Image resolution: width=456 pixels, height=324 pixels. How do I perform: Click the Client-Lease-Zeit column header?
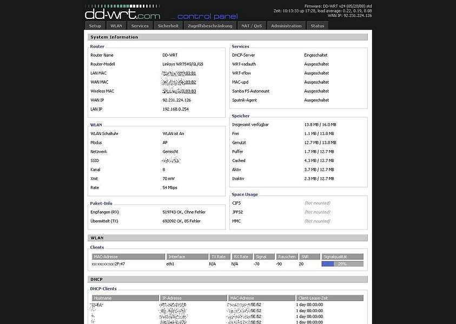(329, 298)
